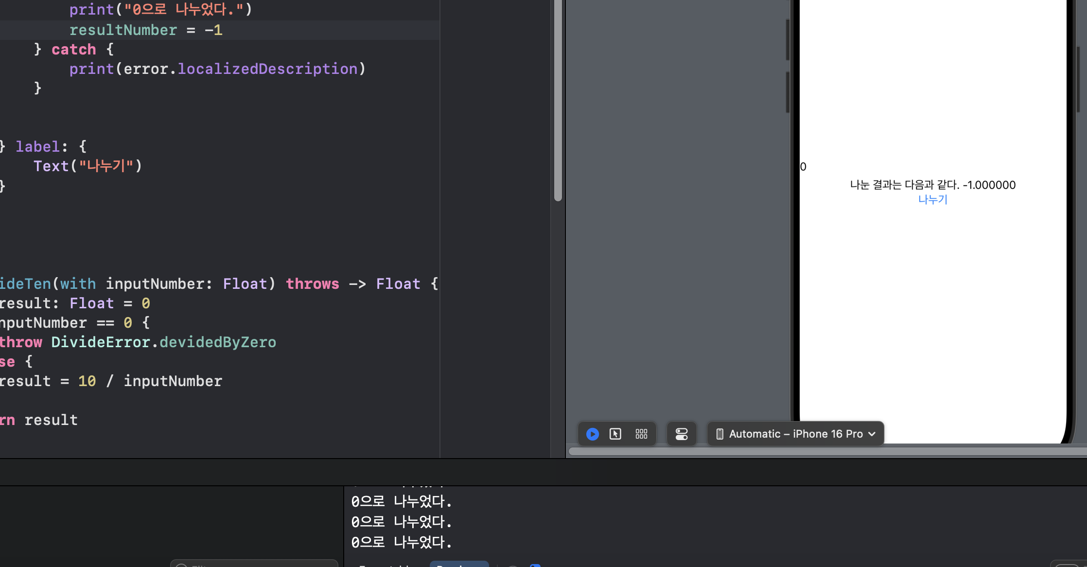This screenshot has width=1087, height=567.
Task: Switch preview to Selectable mode
Action: pos(615,434)
